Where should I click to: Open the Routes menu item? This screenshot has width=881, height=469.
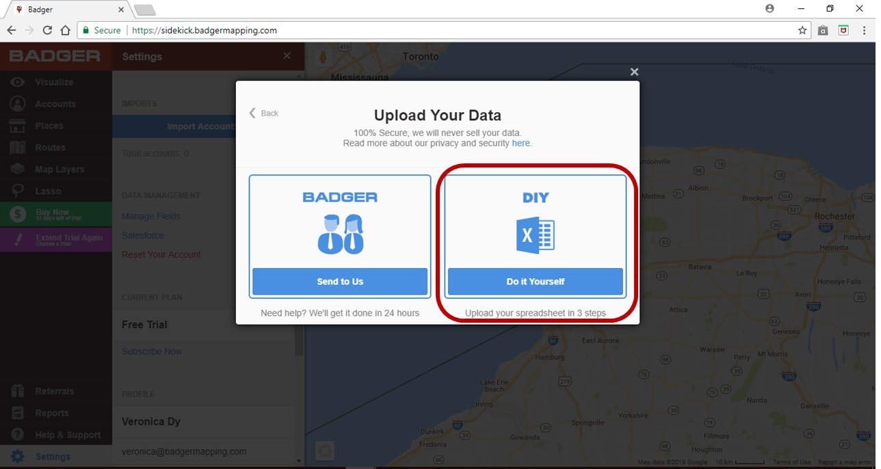pos(51,148)
